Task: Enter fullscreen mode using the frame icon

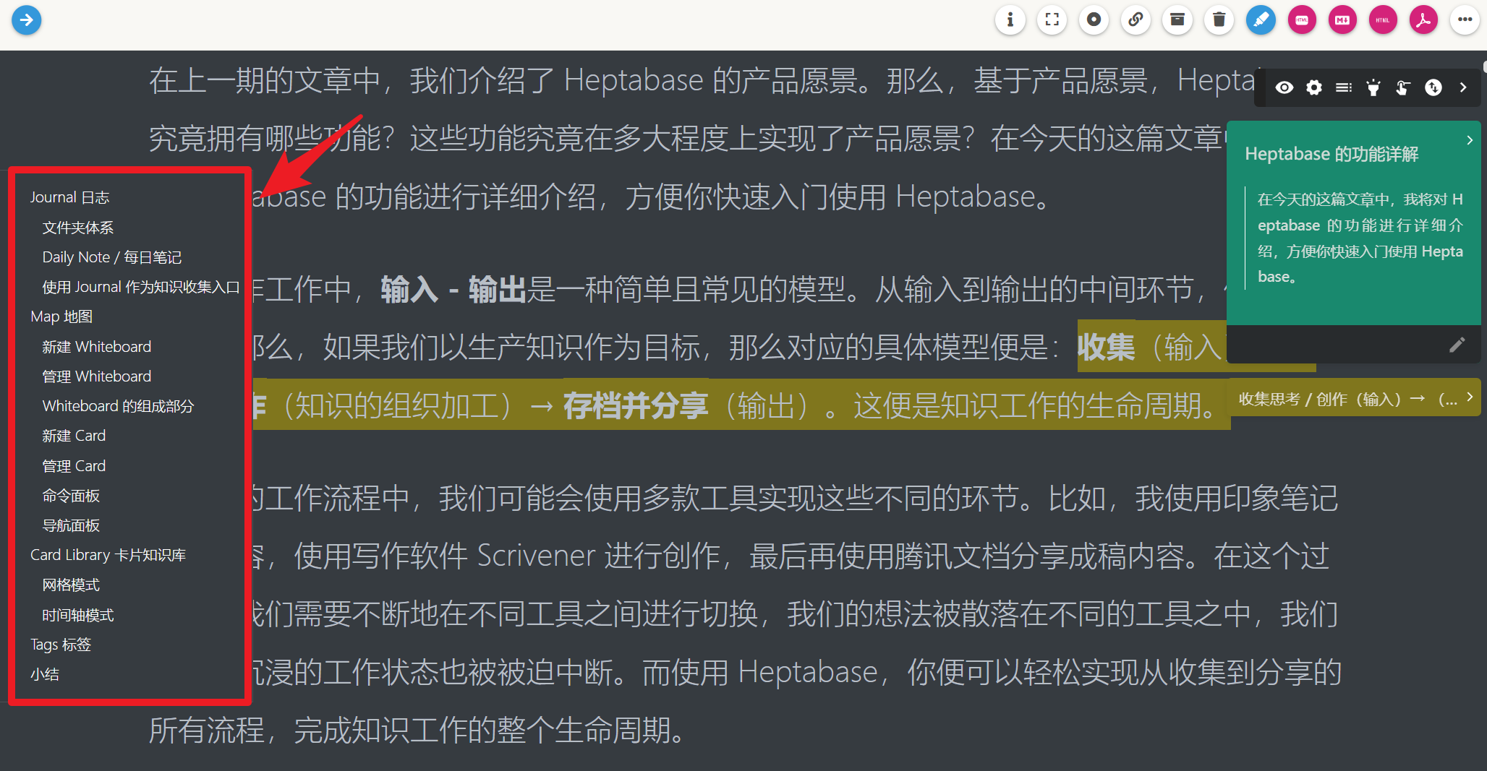Action: 1052,20
